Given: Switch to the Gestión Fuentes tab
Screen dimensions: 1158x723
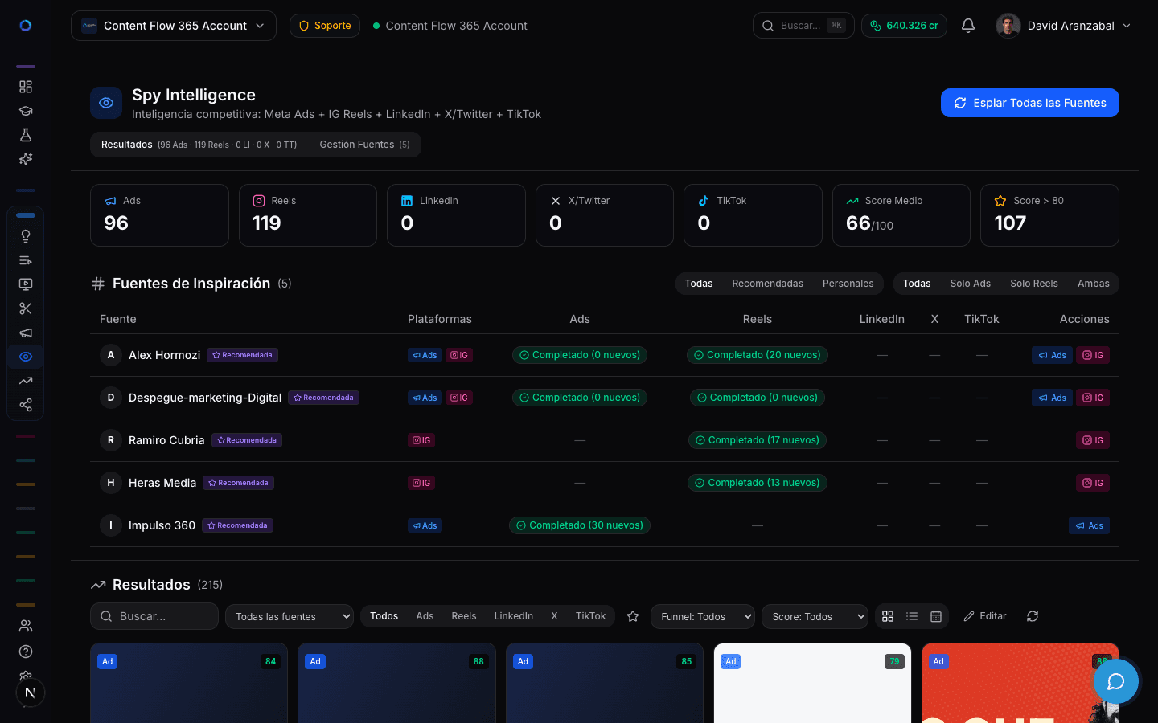Looking at the screenshot, I should pos(364,145).
